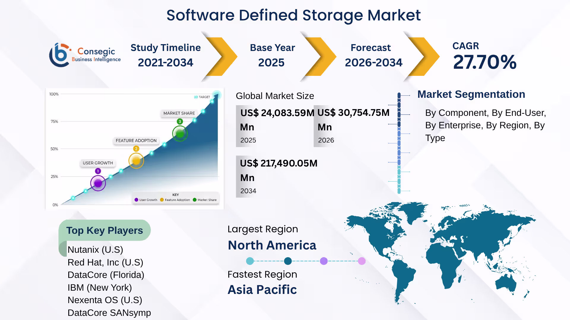Screen dimensions: 570x320
Task: Click the yellow arrow after Forecast
Action: tap(424, 56)
